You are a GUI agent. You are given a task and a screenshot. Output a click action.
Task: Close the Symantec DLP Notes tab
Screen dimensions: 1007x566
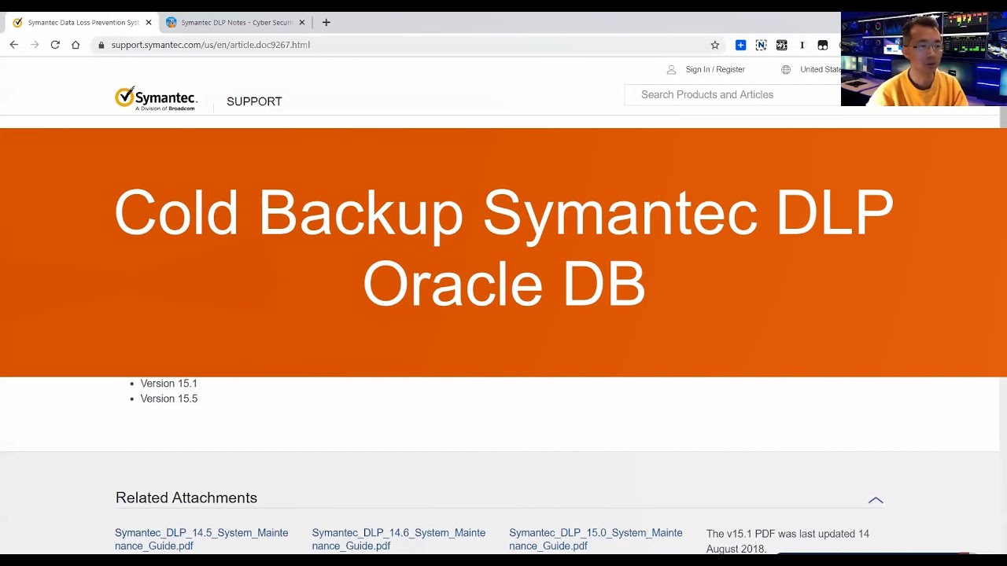point(301,23)
